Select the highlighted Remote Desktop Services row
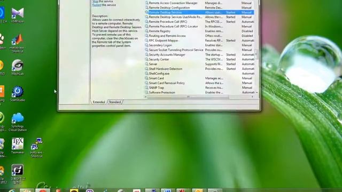Image resolution: width=342 pixels, height=192 pixels. coord(199,12)
